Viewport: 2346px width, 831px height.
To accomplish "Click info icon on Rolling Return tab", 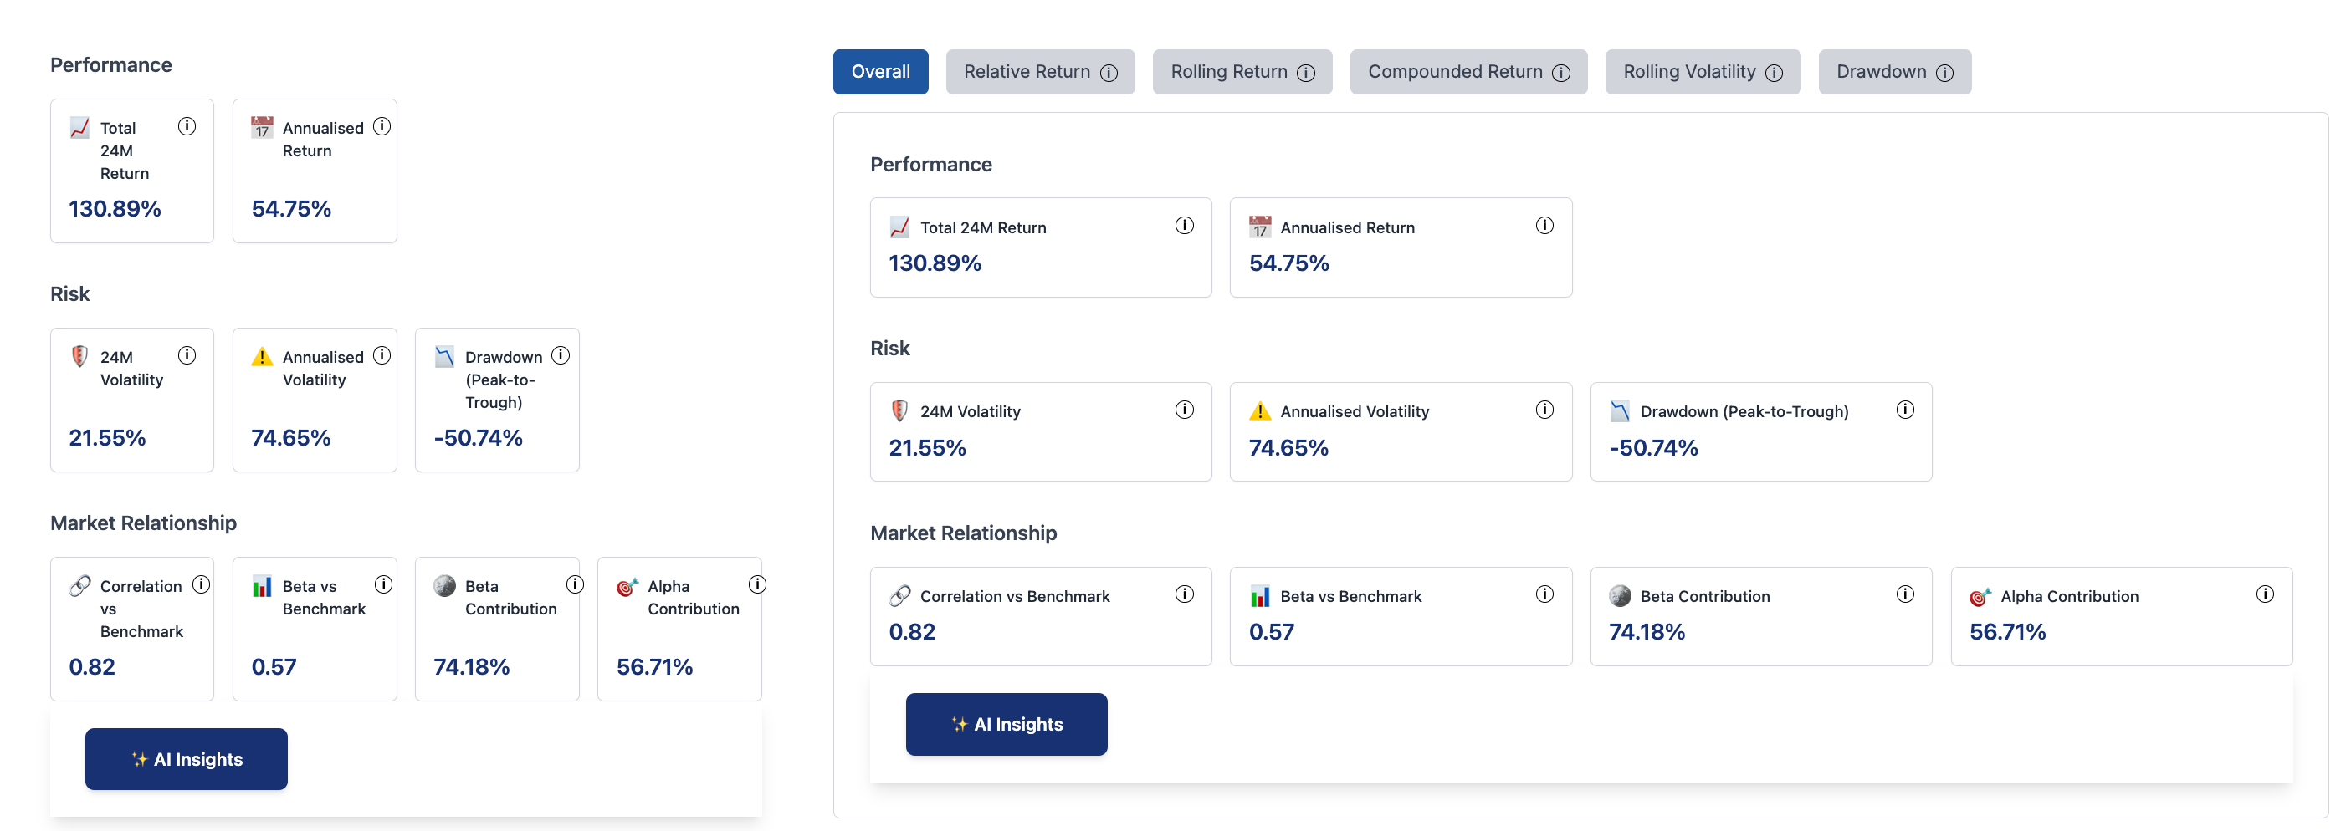I will 1305,73.
